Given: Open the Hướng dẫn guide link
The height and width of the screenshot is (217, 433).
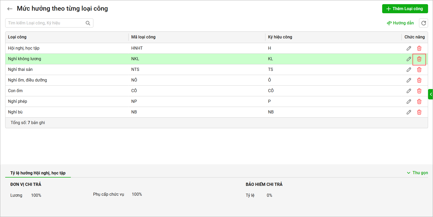Looking at the screenshot, I should (400, 23).
